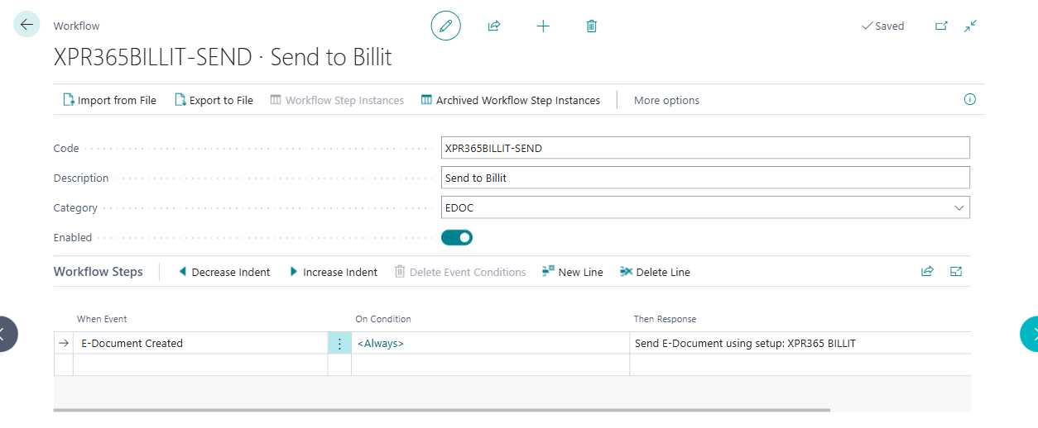
Task: Open More options menu
Action: [x=666, y=101]
